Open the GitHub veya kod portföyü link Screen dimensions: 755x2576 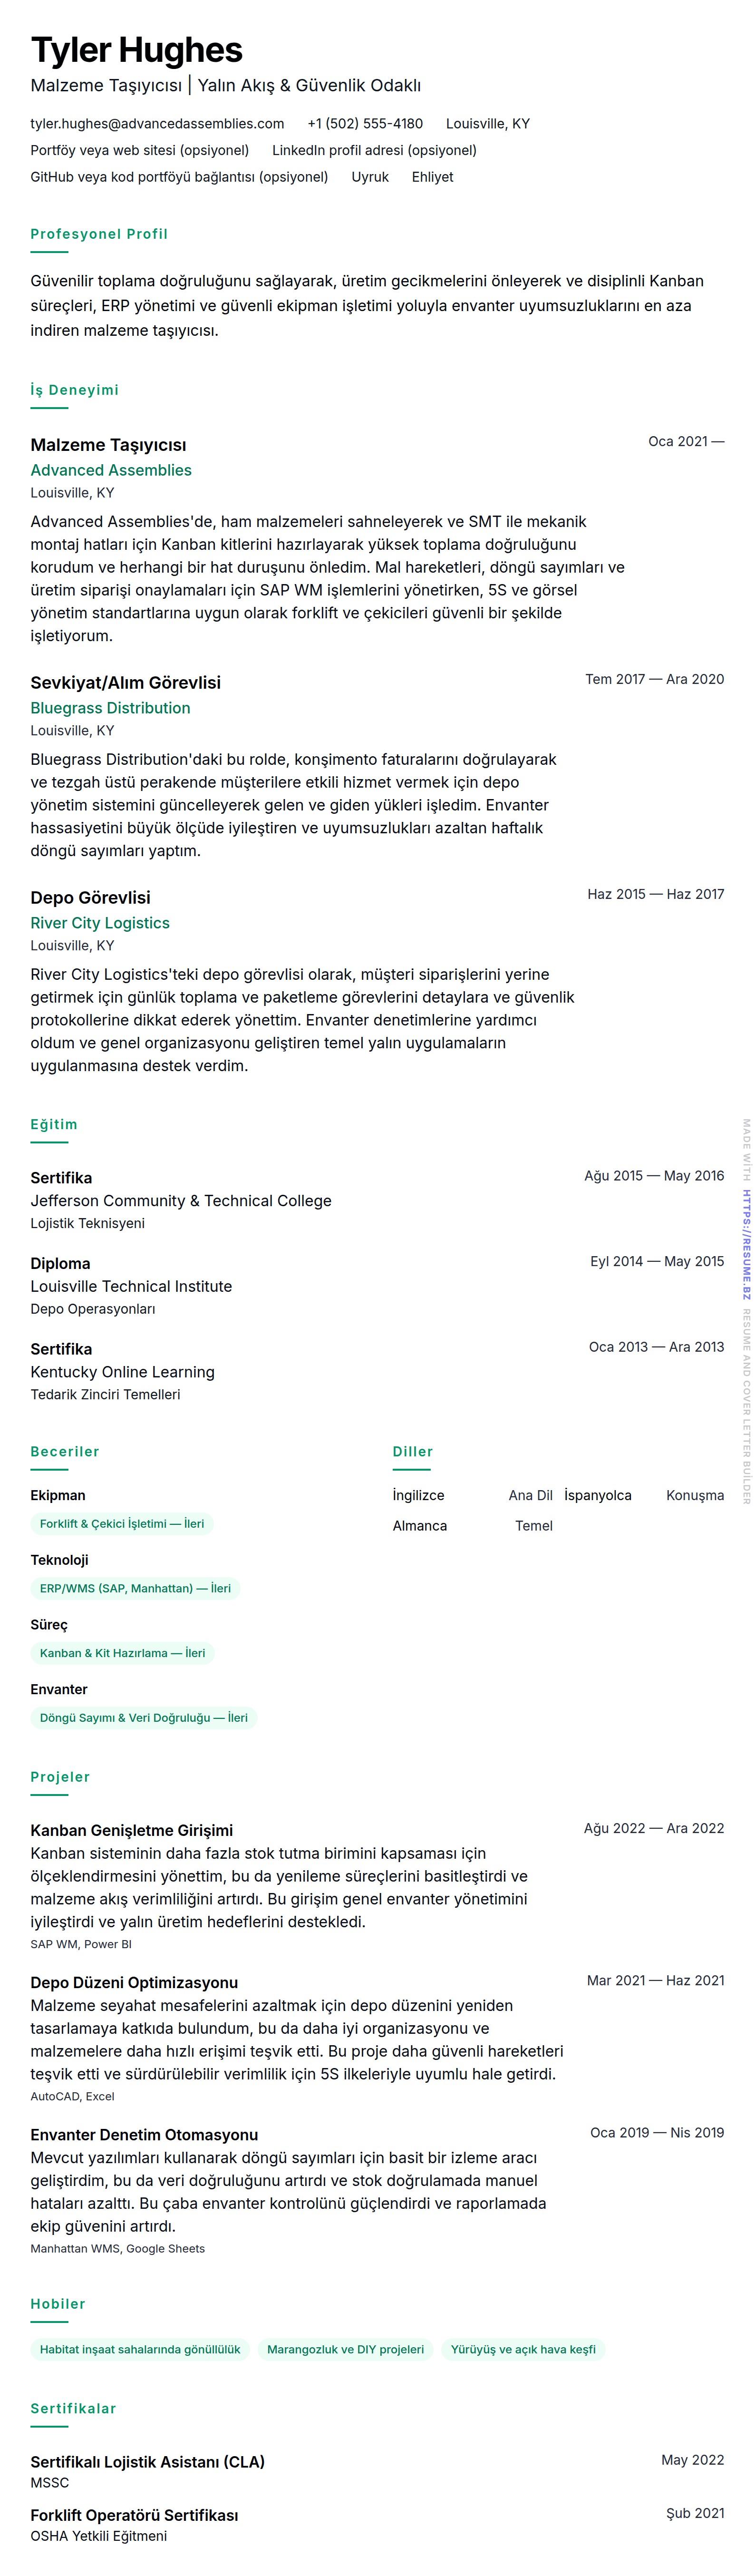[179, 177]
